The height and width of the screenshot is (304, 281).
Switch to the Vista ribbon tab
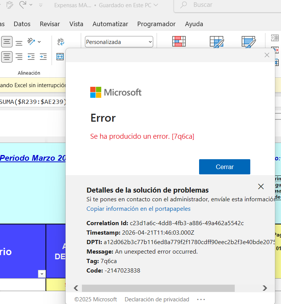point(76,24)
